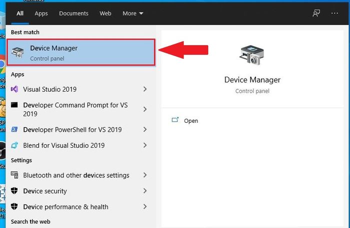
Task: Expand Device security result arrow
Action: tap(145, 191)
